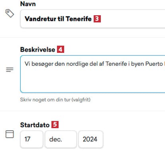Screen dimensions: 165x157
Task: Click the Beskrivelse label
Action: [37, 50]
